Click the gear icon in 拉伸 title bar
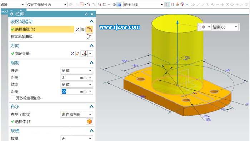 pyautogui.click(x=11, y=14)
